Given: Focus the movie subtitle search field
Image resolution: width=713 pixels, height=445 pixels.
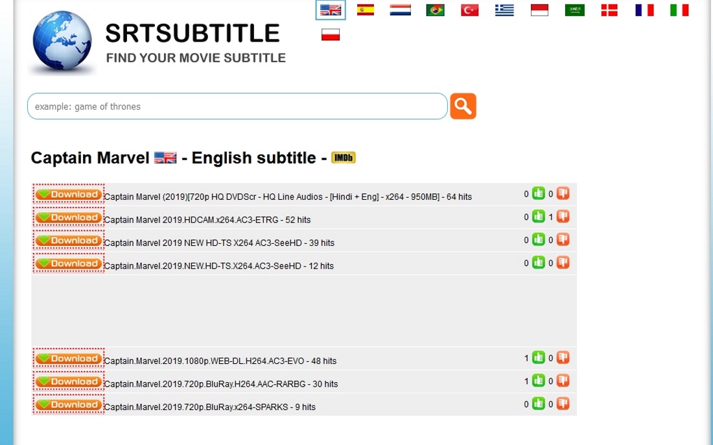Looking at the screenshot, I should (x=237, y=106).
